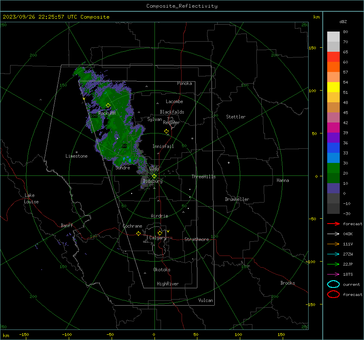Click the yellow diamond marker below RedDeer
The image size is (364, 340).
tap(166, 131)
